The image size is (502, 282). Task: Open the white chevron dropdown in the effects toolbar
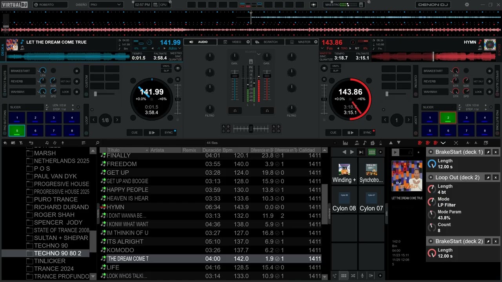443,143
